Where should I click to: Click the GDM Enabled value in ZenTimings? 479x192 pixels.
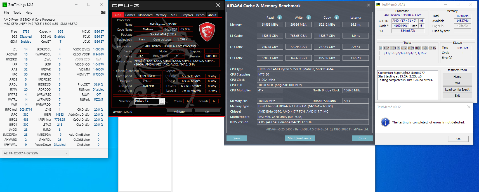pyautogui.click(x=26, y=42)
